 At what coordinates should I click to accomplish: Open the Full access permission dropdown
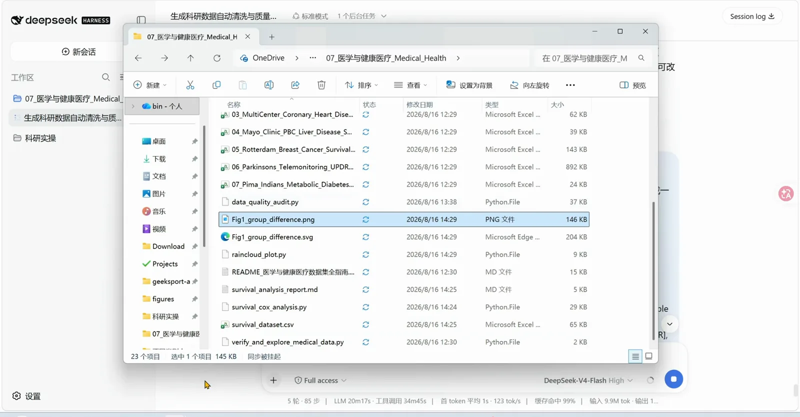(x=320, y=380)
